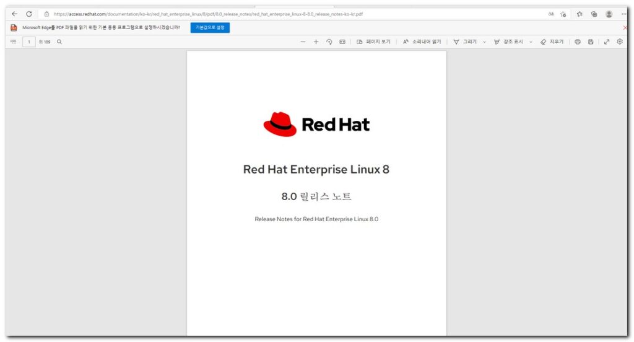
Task: Select the 그리기 draw tool
Action: coord(465,42)
